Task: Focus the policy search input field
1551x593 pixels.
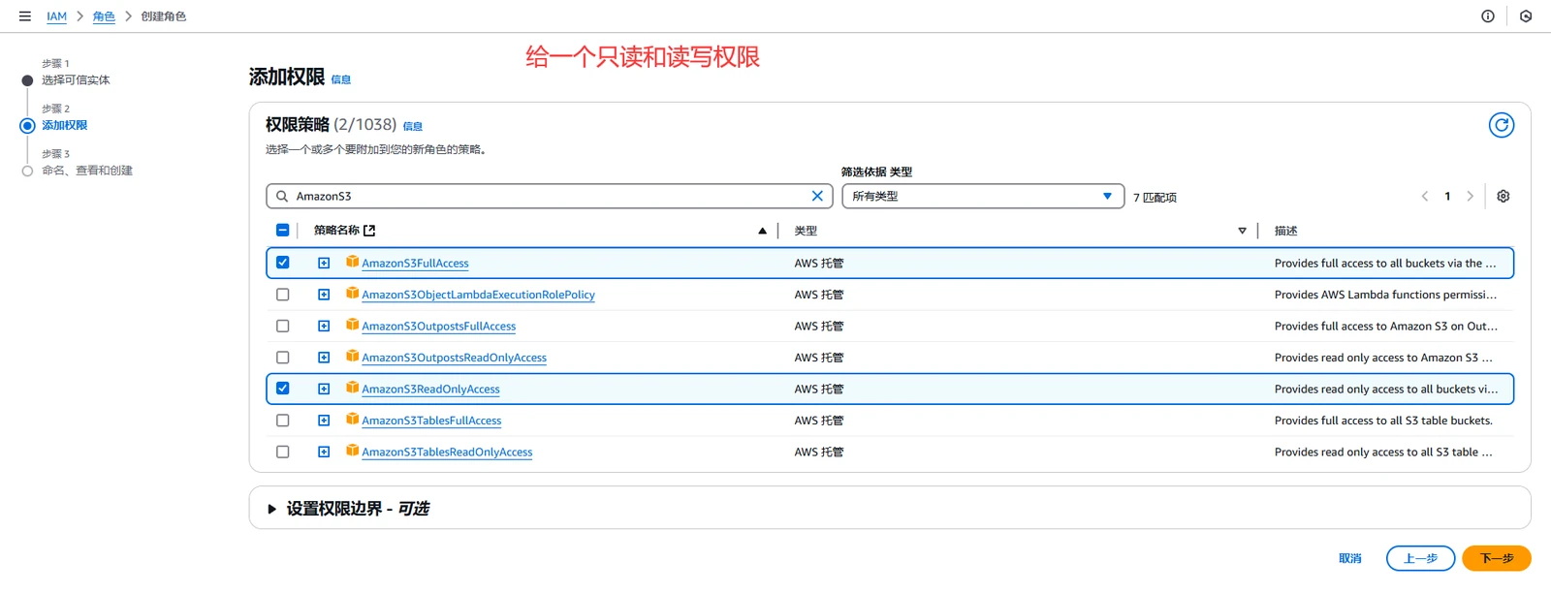Action: 550,196
